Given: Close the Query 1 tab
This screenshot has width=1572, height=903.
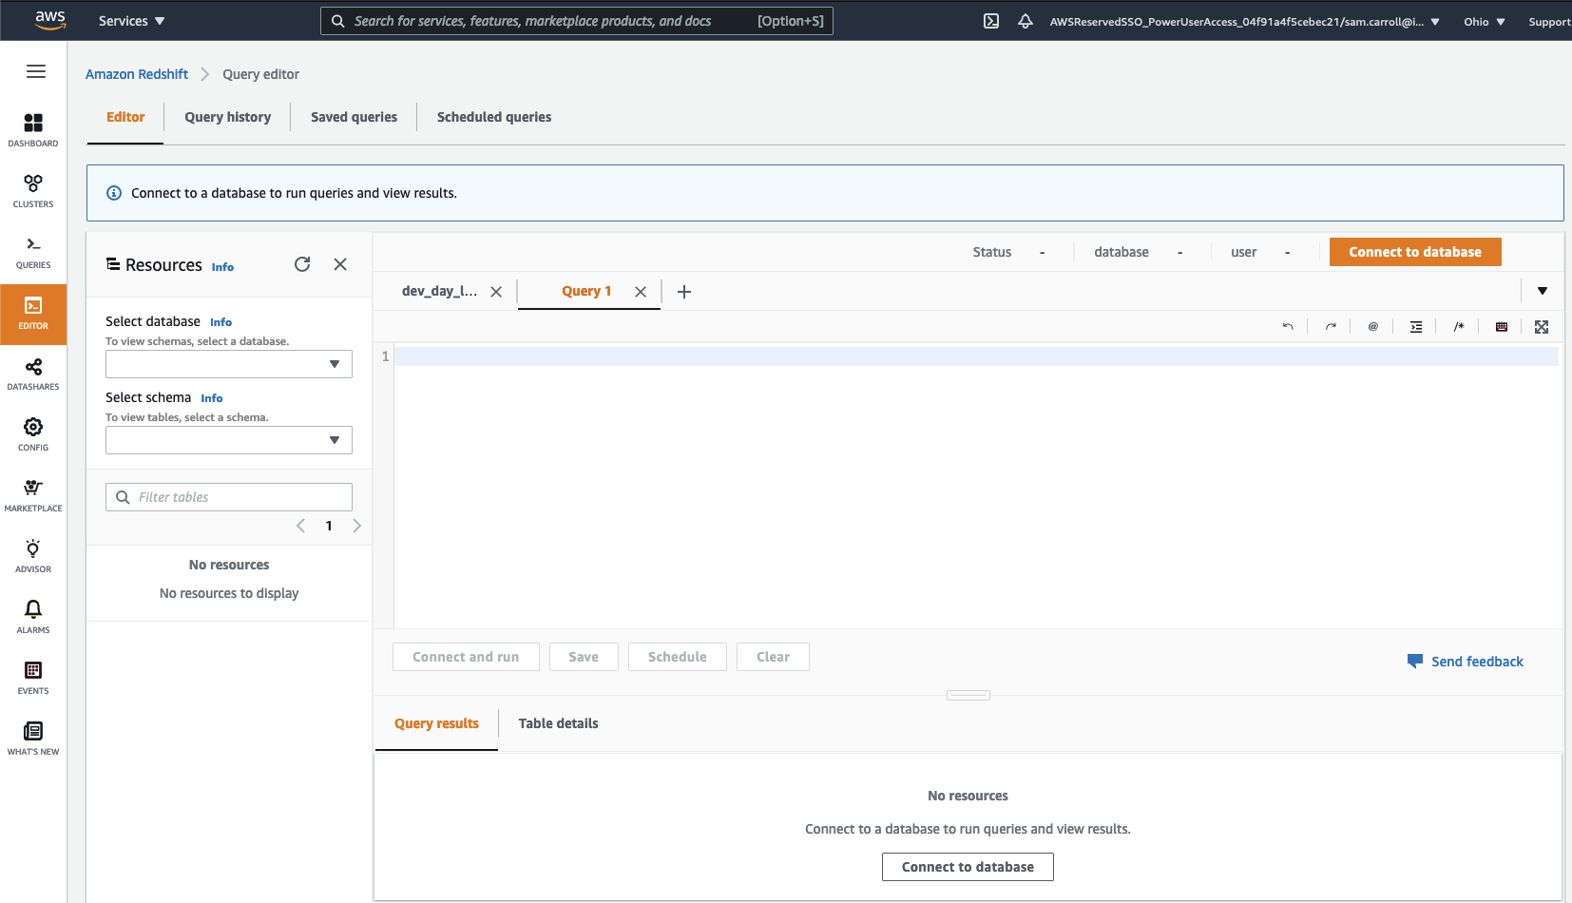Looking at the screenshot, I should tap(641, 292).
